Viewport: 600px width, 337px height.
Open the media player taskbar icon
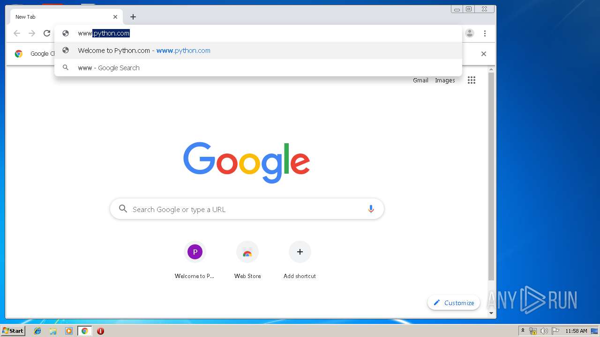[69, 331]
